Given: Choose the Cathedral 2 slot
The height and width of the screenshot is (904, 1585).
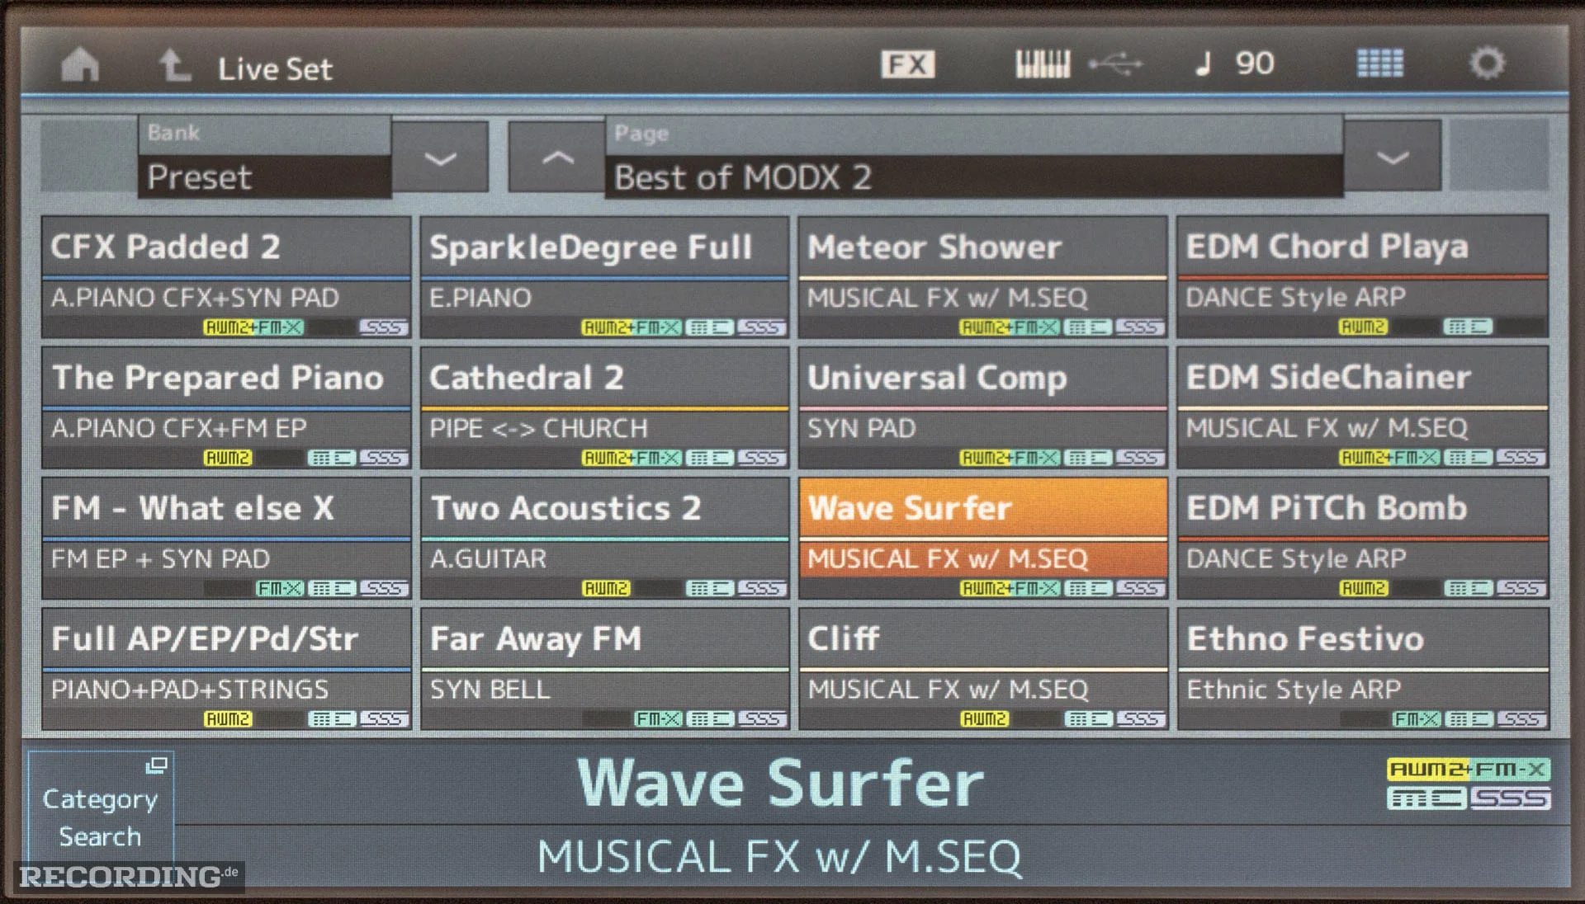Looking at the screenshot, I should pos(604,407).
